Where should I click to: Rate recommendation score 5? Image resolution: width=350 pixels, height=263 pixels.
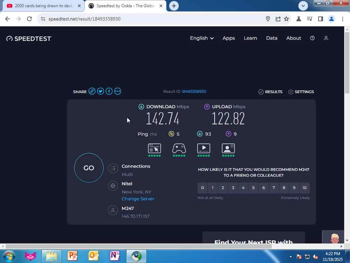253,188
